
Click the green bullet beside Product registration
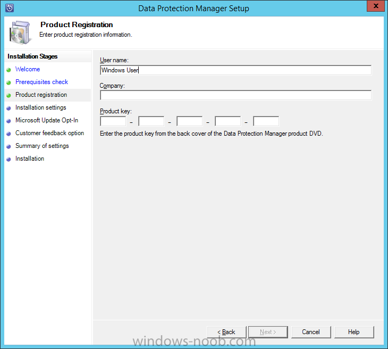click(x=9, y=95)
